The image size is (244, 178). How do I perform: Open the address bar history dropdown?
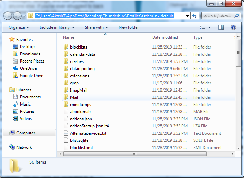click(187, 16)
